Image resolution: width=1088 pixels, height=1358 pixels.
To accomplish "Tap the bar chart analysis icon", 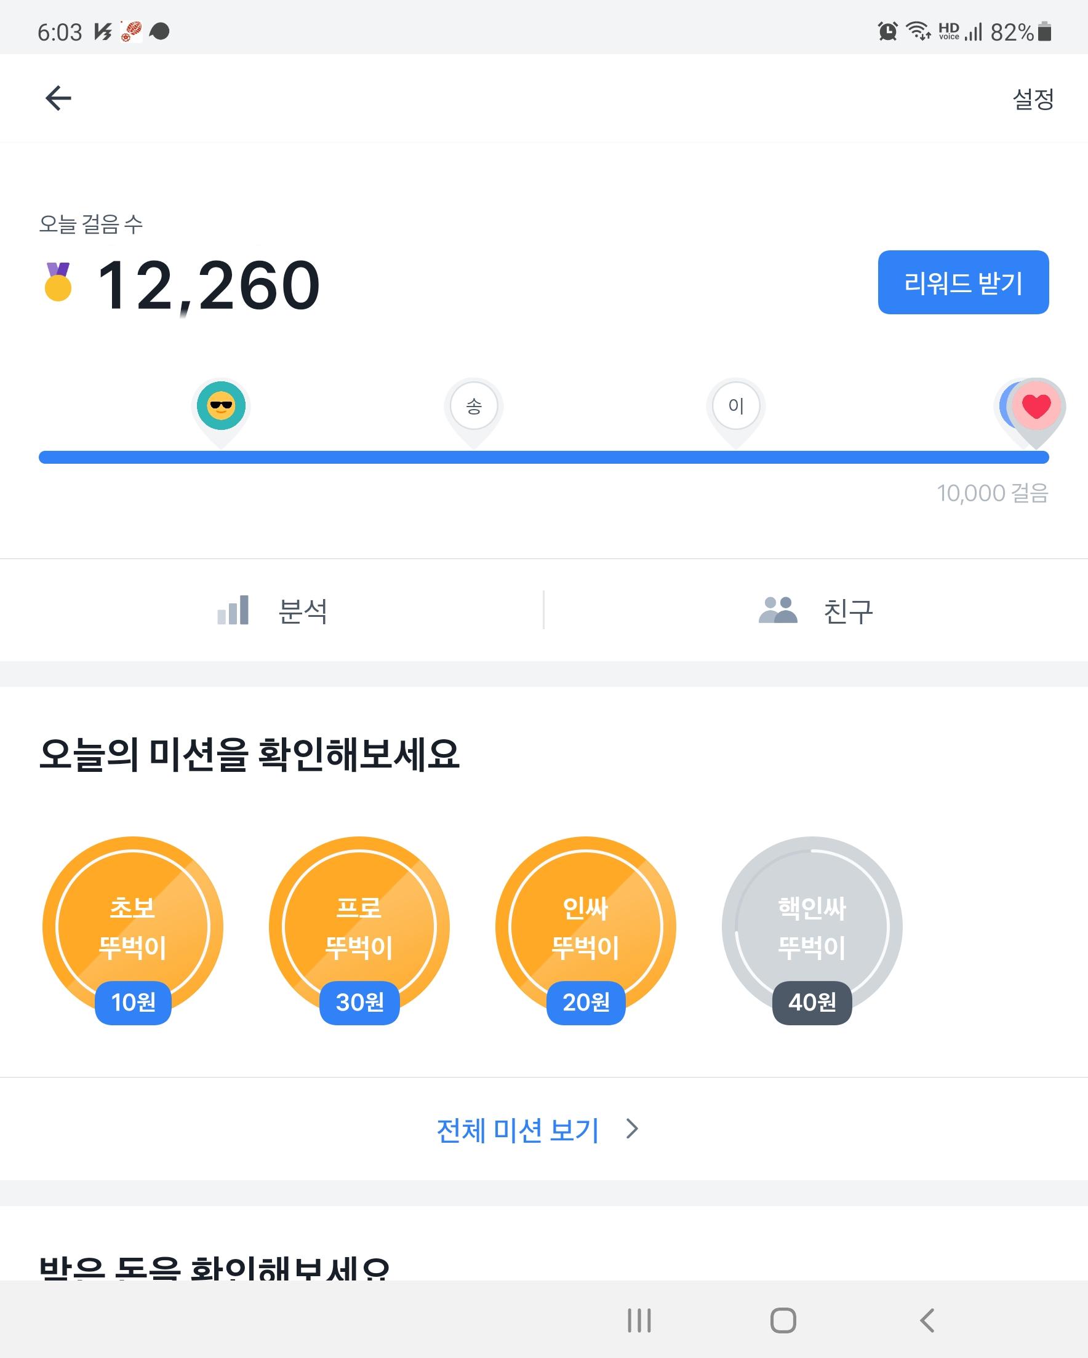I will [x=233, y=610].
